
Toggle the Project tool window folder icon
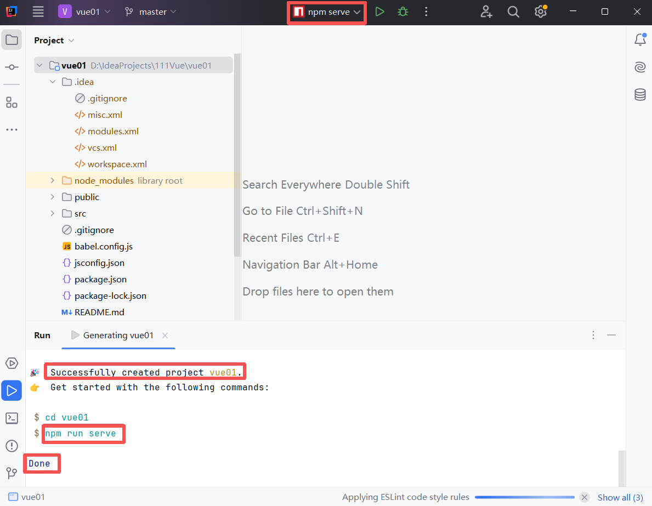click(x=12, y=40)
